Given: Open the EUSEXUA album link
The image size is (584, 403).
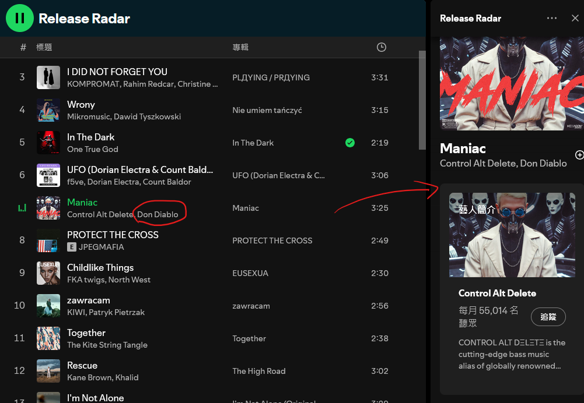Looking at the screenshot, I should click(250, 273).
